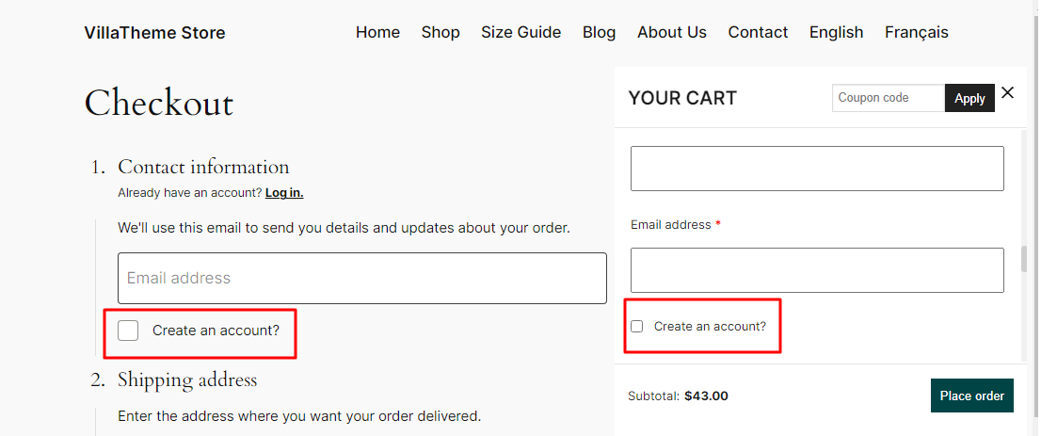Click the VillaTheme Store site title
Image resolution: width=1041 pixels, height=436 pixels.
[x=154, y=33]
